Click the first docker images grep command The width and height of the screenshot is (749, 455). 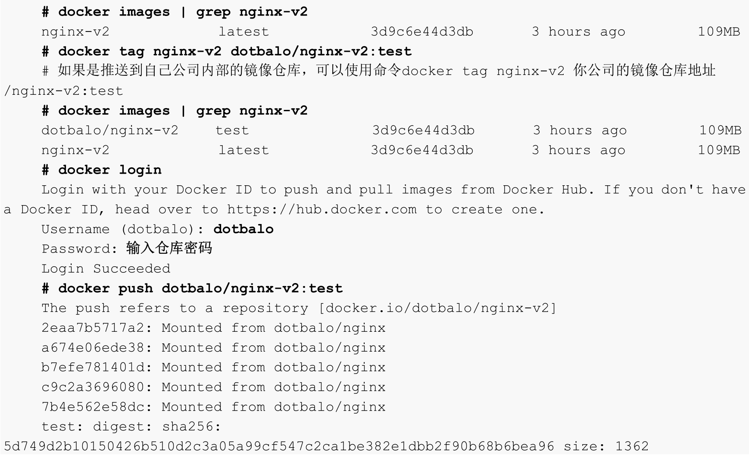[x=175, y=12]
